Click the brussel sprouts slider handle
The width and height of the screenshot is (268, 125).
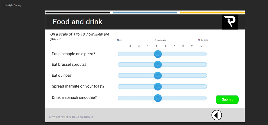[x=158, y=65]
